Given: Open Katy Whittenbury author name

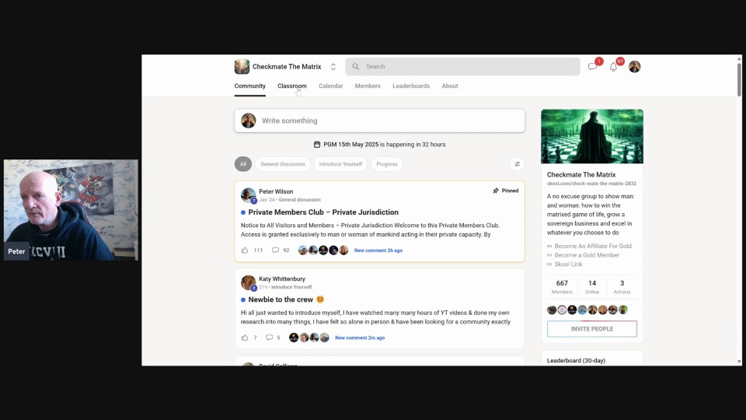Looking at the screenshot, I should tap(282, 279).
